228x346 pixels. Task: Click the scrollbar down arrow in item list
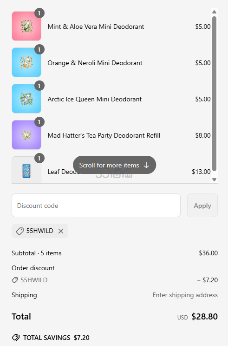[x=214, y=180]
